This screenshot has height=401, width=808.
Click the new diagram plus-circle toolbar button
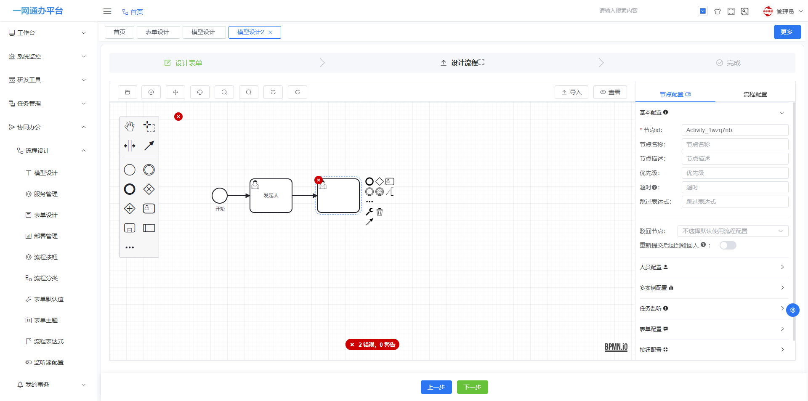point(151,92)
